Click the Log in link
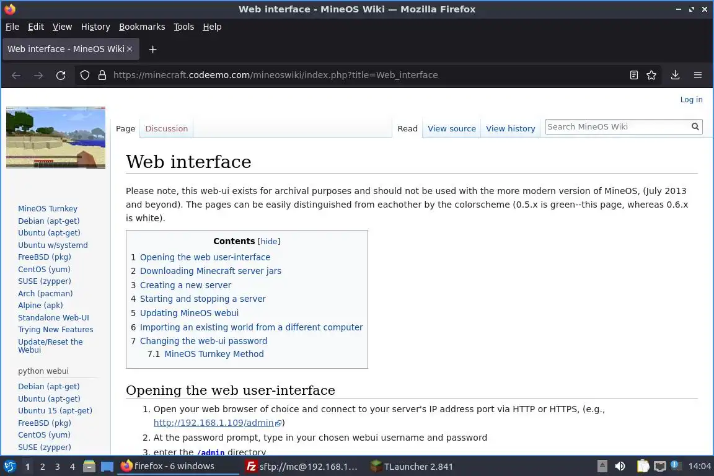Viewport: 714px width, 476px height. 691,100
